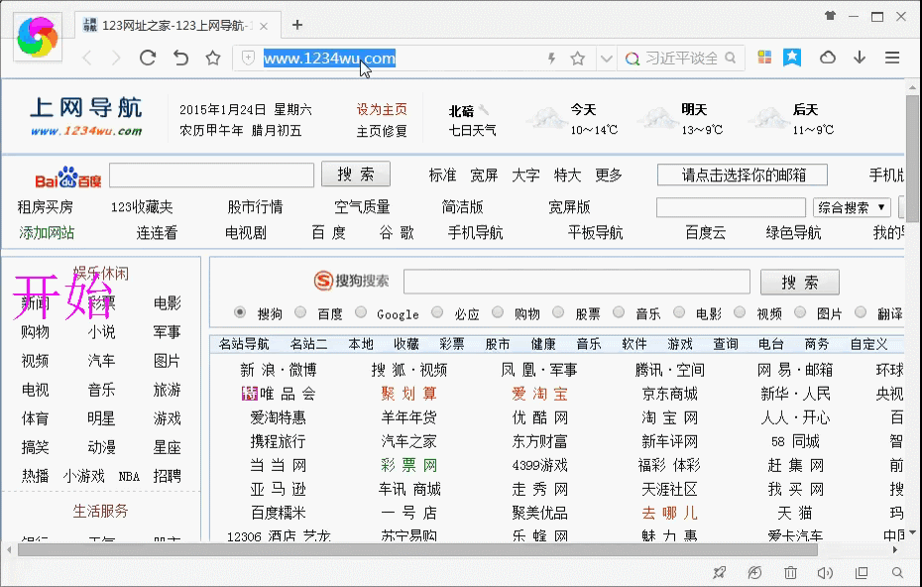
Task: Click the window split icon in status bar
Action: pyautogui.click(x=862, y=572)
